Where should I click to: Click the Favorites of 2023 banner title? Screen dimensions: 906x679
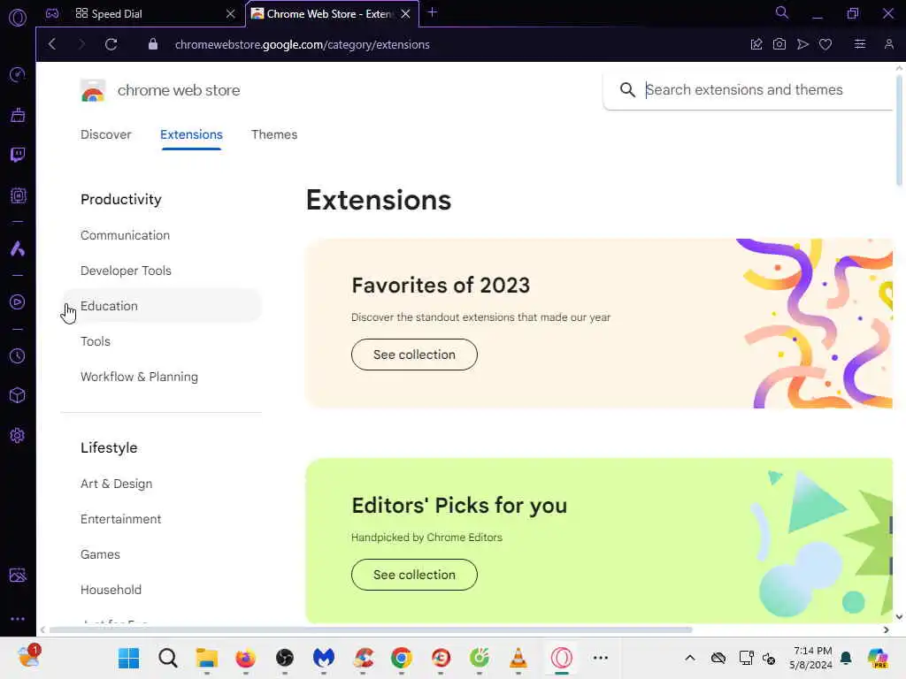click(x=441, y=286)
